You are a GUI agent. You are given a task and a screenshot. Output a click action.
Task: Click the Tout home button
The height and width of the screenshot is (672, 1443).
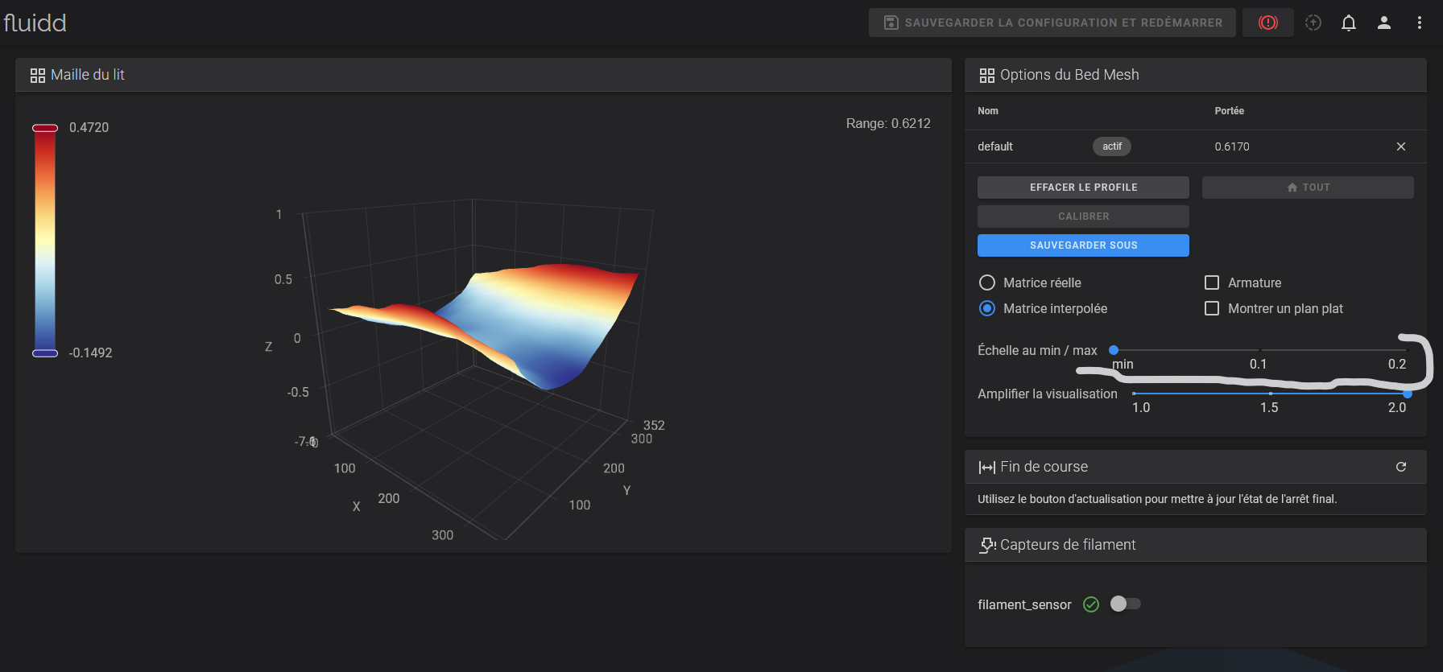pyautogui.click(x=1308, y=188)
